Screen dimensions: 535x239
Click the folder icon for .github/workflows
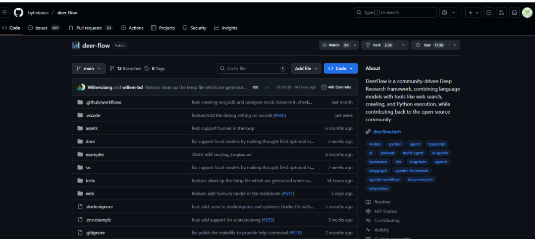click(x=80, y=102)
